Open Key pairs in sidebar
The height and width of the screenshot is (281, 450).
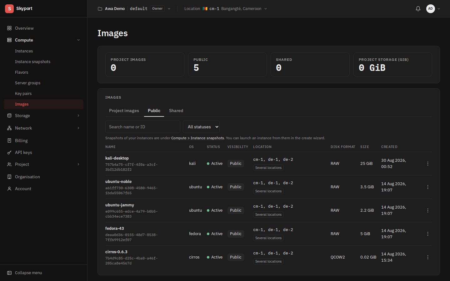43,94
